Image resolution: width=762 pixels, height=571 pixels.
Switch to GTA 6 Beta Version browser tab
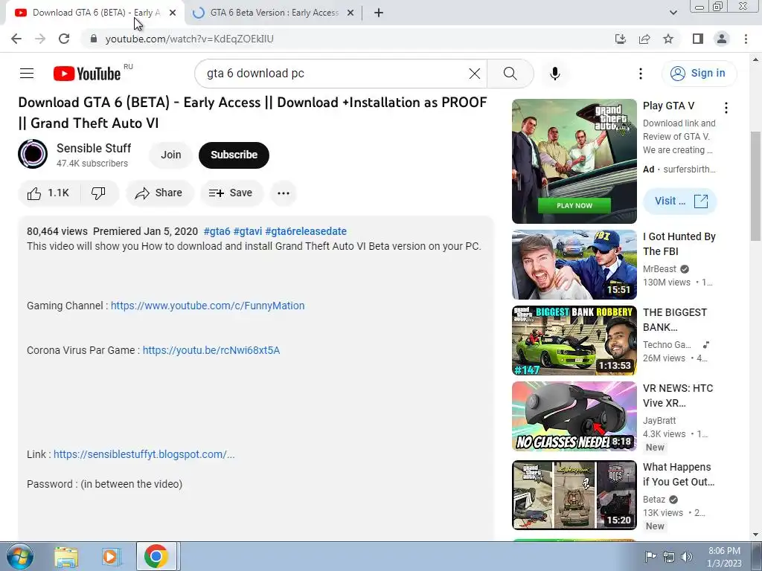point(272,13)
